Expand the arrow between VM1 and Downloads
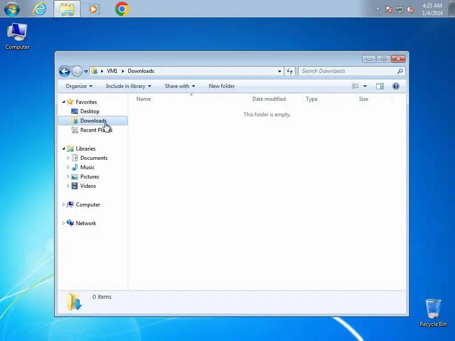 [123, 71]
